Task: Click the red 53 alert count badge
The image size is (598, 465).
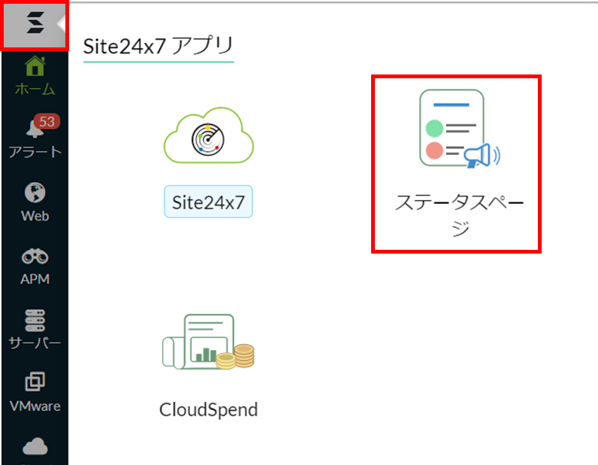Action: 47,121
